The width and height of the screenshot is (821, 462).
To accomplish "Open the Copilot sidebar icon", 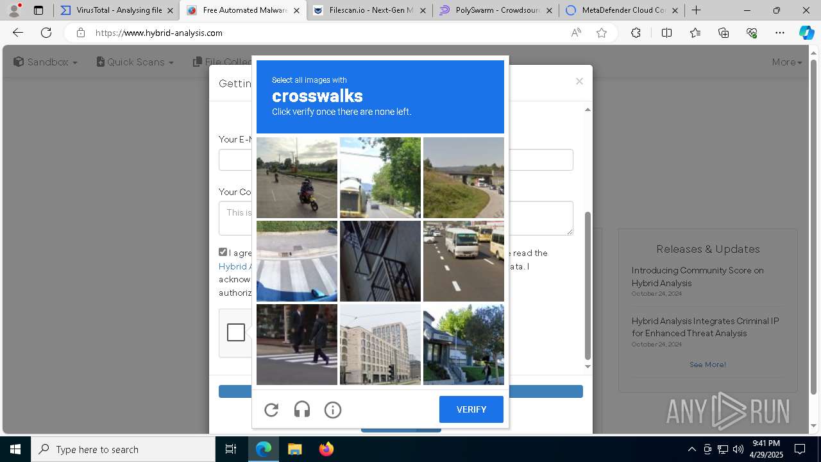I will [x=806, y=33].
